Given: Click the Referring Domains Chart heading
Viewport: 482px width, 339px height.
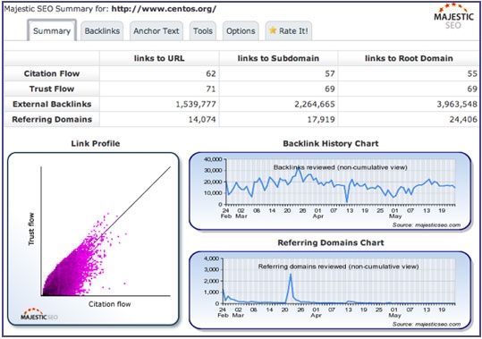Looking at the screenshot, I should (x=331, y=242).
